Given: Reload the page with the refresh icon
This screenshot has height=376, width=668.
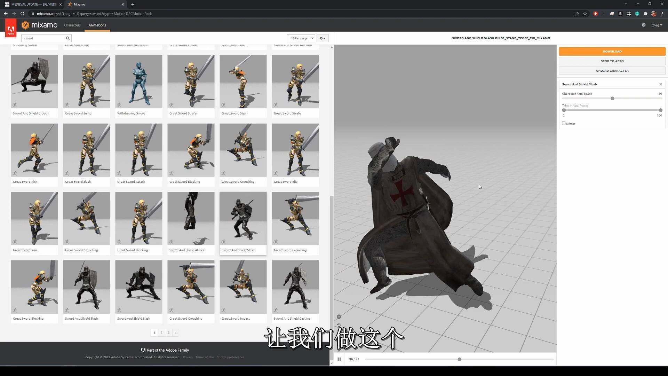Looking at the screenshot, I should pyautogui.click(x=23, y=14).
